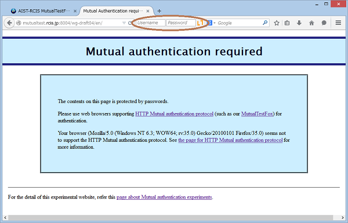Image resolution: width=348 pixels, height=223 pixels.
Task: Open HTTP Mutual authentication protocol link
Action: point(174,114)
